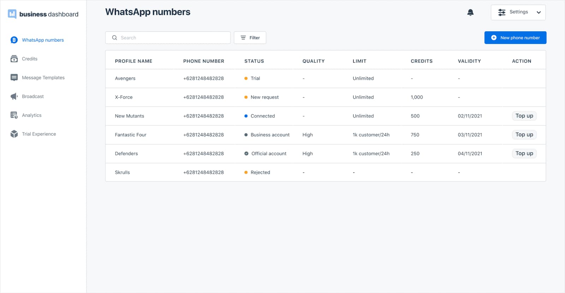Viewport: 565px width, 293px height.
Task: Click the Official account verified badge icon
Action: point(246,153)
